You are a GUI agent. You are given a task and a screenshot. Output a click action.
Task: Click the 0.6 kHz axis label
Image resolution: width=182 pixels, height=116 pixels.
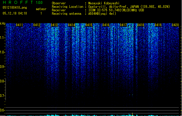(x=2, y=110)
